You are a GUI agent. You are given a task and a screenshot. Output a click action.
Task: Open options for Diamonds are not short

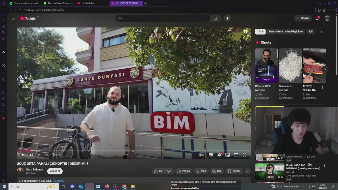tap(299, 88)
